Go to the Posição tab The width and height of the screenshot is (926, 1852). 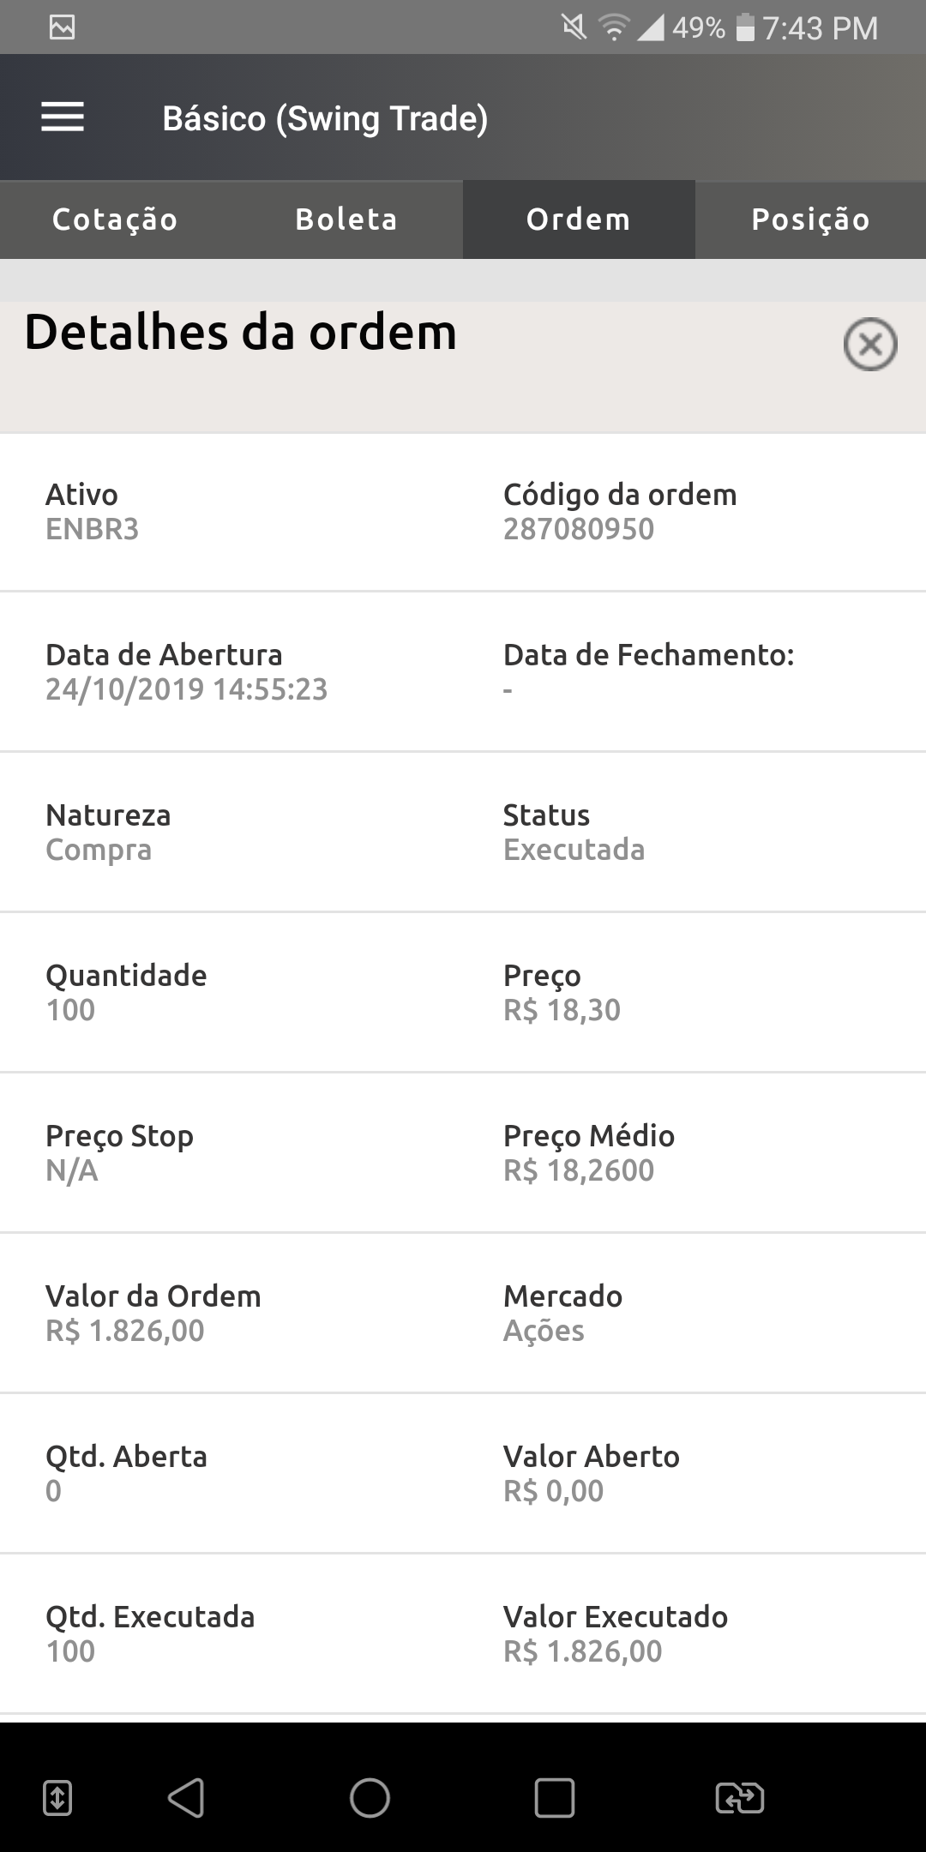click(810, 219)
